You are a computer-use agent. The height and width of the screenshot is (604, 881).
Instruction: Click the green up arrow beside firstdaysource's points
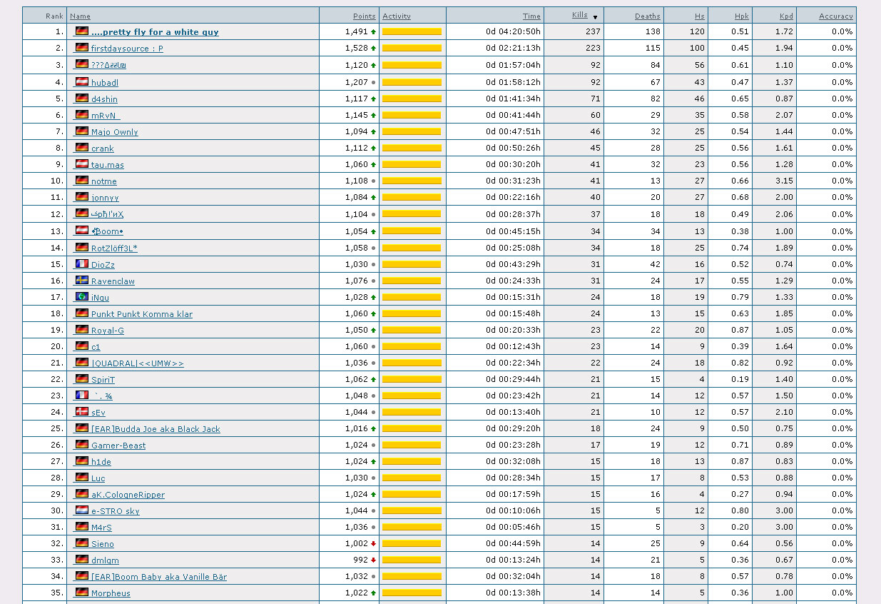click(373, 49)
